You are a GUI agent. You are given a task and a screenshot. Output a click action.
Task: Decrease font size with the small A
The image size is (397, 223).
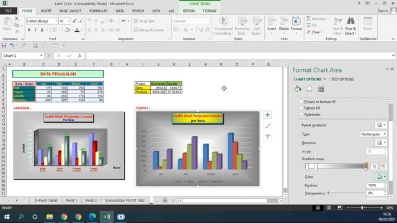click(x=81, y=21)
